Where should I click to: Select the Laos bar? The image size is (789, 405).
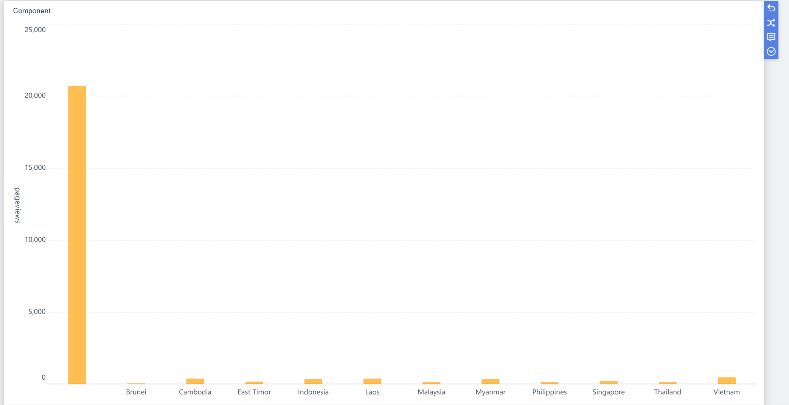pos(372,381)
